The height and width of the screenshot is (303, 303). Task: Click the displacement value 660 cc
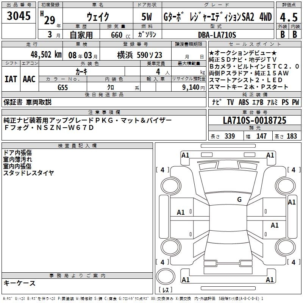pyautogui.click(x=120, y=35)
